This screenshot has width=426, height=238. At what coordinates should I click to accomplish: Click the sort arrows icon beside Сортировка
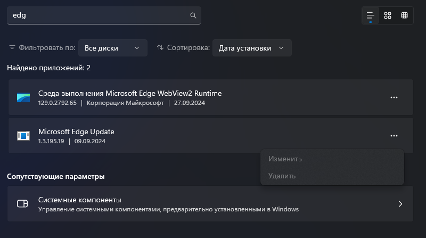coord(160,48)
